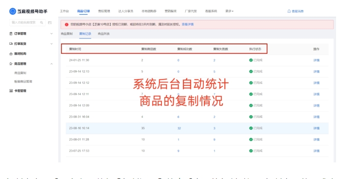Open 橱窗商品管理 in sidebar
Viewport: 339px width, 179px height.
[23, 81]
